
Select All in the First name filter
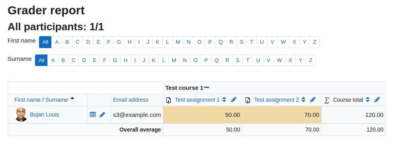coord(45,42)
